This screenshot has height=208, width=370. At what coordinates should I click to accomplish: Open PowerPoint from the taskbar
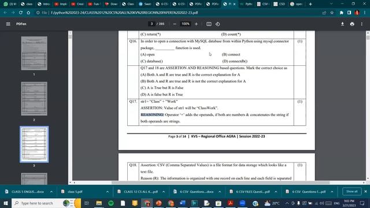pyautogui.click(x=158, y=203)
